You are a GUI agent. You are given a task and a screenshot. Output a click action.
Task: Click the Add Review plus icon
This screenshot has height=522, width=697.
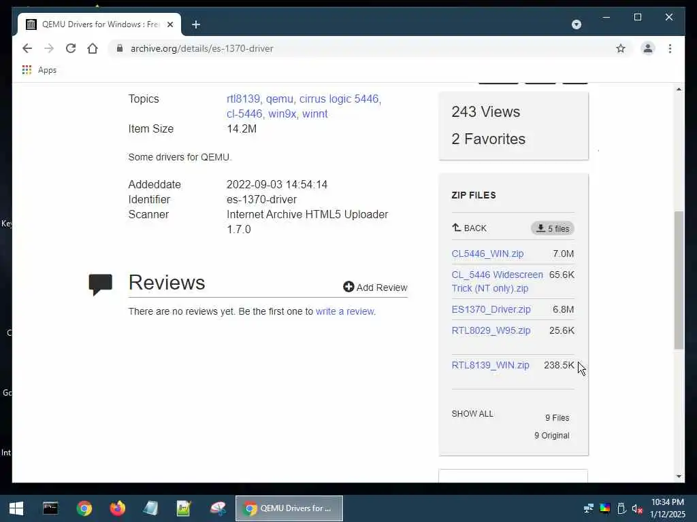tap(348, 287)
